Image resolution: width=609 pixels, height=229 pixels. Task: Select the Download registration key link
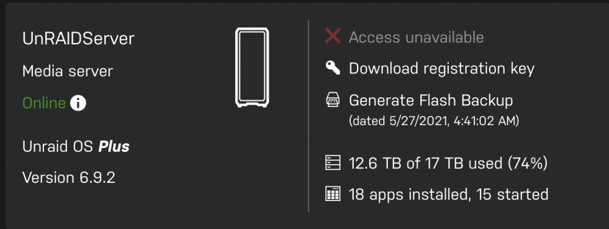442,69
